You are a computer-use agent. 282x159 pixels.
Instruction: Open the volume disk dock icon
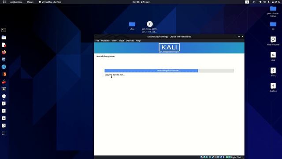(x=4, y=125)
